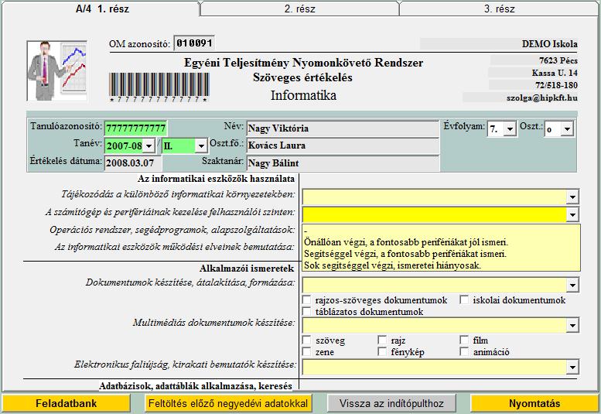601x414 pixels.
Task: Tick the táblázatos dokumentumok checkbox
Action: point(308,312)
